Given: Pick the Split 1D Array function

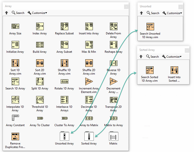Looking at the screenshot, I should [40, 81].
